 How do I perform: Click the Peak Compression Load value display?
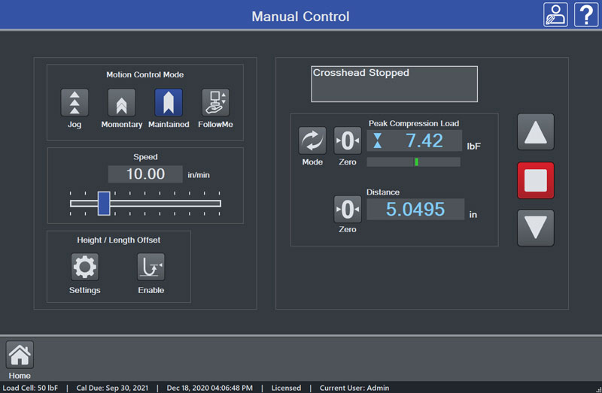415,141
